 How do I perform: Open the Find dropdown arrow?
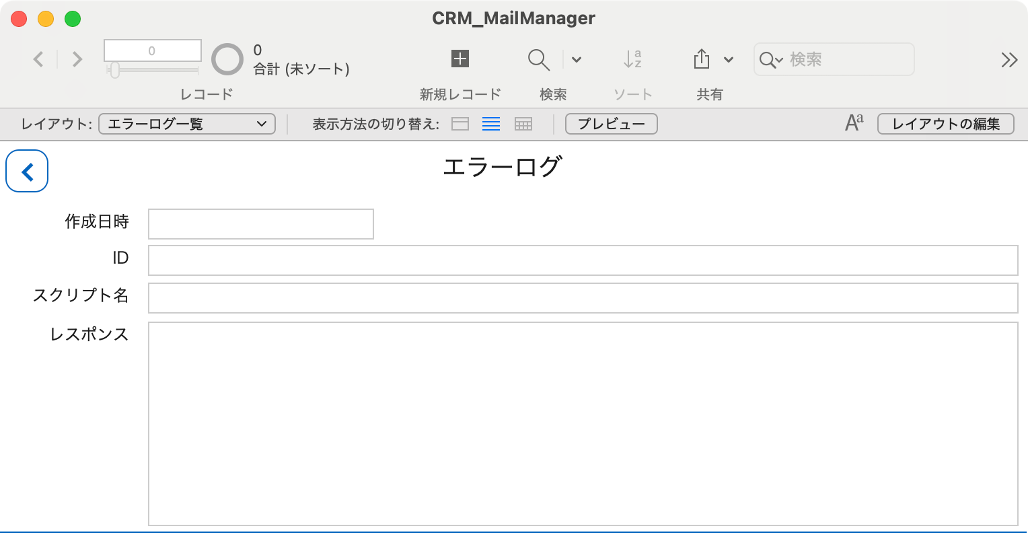coord(577,59)
